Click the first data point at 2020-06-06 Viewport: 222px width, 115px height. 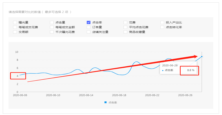tap(20, 75)
